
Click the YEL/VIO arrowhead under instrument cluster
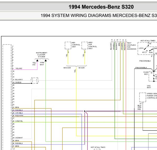click(x=37, y=60)
